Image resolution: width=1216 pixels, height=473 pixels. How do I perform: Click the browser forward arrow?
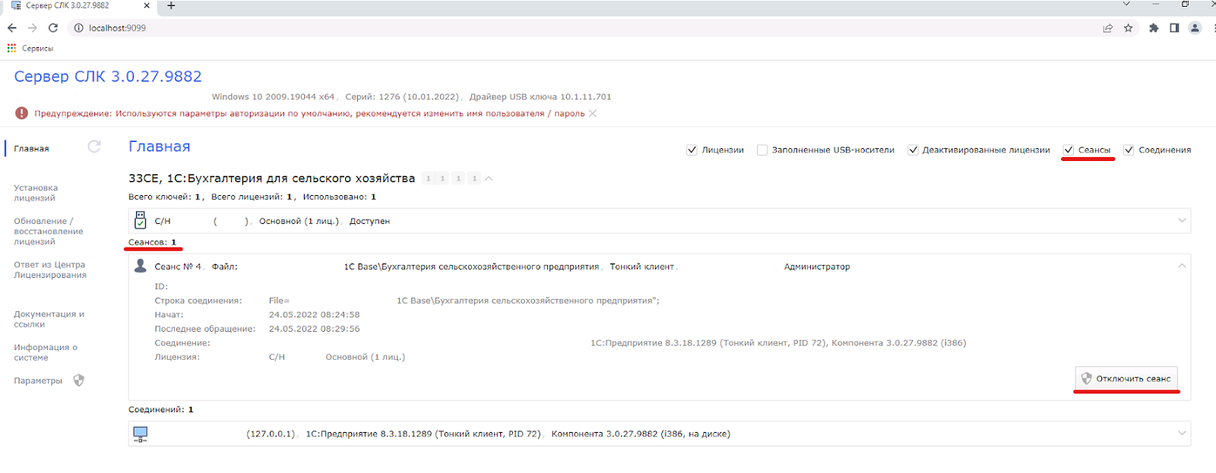click(x=33, y=28)
